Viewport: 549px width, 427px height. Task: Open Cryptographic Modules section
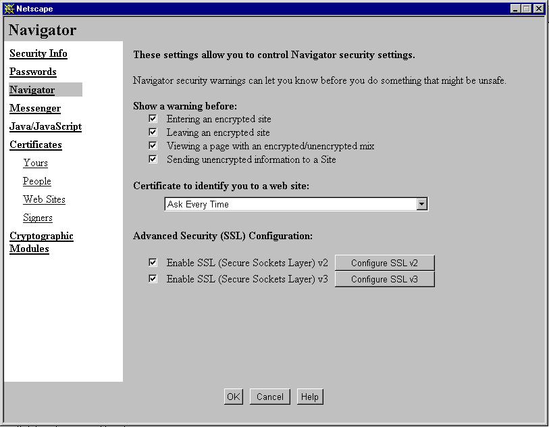pyautogui.click(x=41, y=242)
